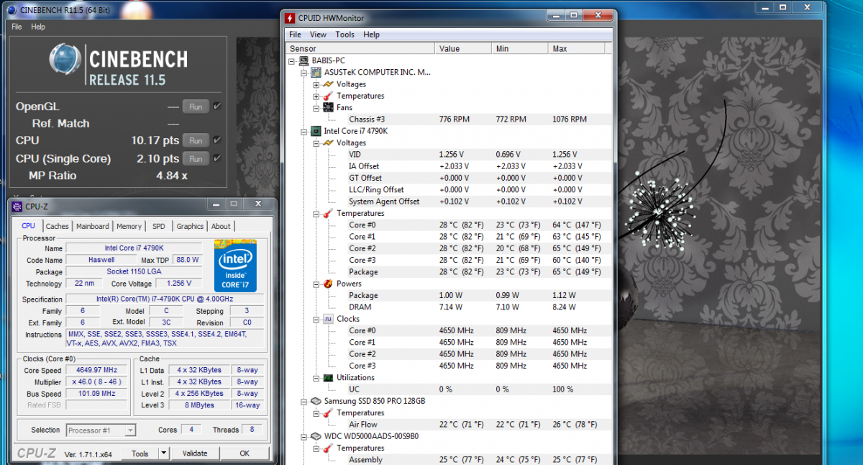863x465 pixels.
Task: Click the Fans icon in HWMonitor
Action: pos(328,107)
